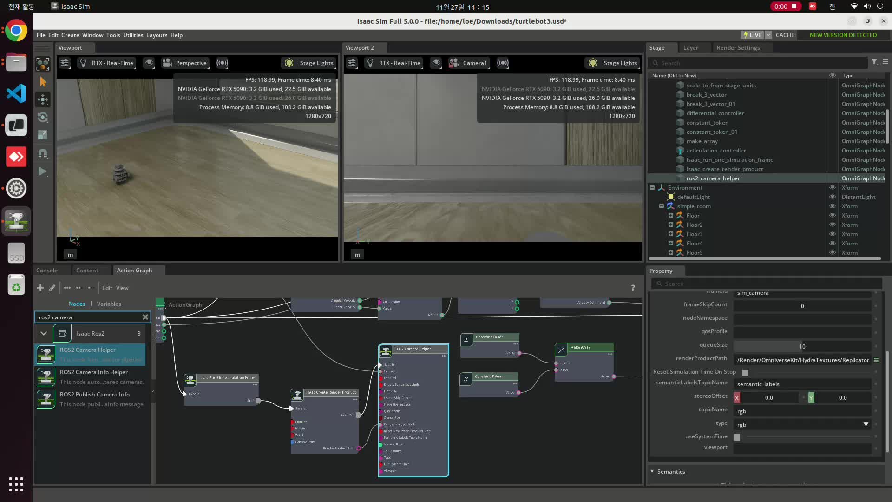Viewport: 892px width, 502px height.
Task: Toggle useSystemTime checkbox
Action: [737, 437]
